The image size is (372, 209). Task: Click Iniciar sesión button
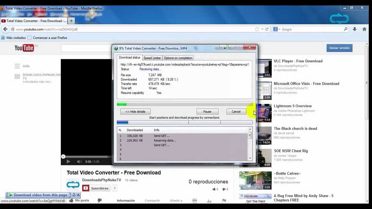[x=339, y=48]
